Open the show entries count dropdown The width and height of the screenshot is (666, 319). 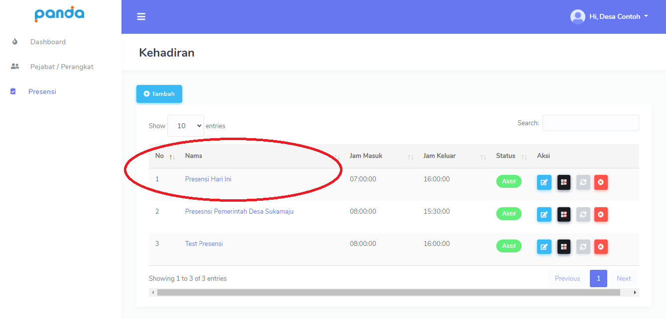coord(186,126)
